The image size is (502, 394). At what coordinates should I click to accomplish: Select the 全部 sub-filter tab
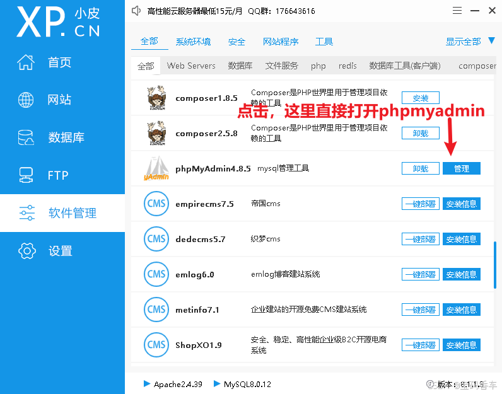pos(146,66)
